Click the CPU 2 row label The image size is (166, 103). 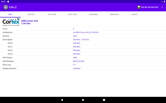pyautogui.click(x=10, y=50)
